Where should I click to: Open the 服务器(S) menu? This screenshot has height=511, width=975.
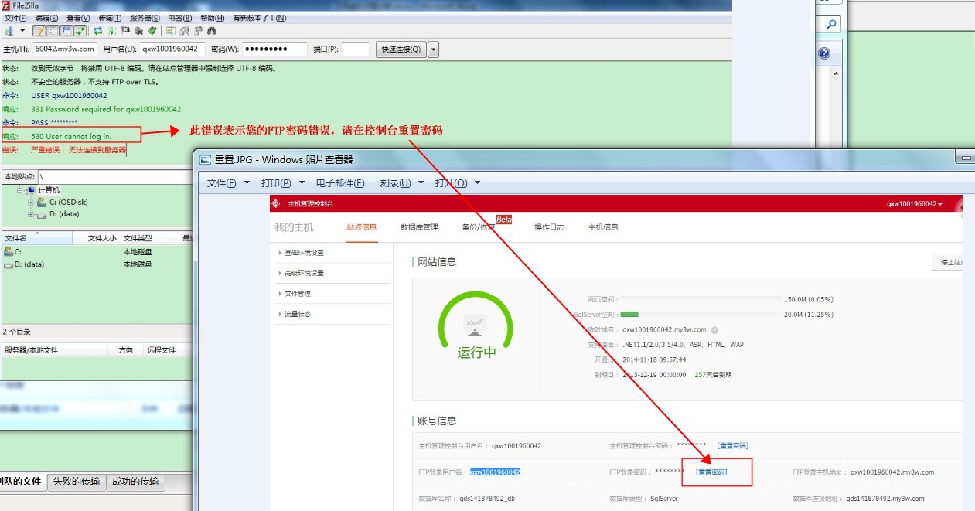tap(145, 18)
